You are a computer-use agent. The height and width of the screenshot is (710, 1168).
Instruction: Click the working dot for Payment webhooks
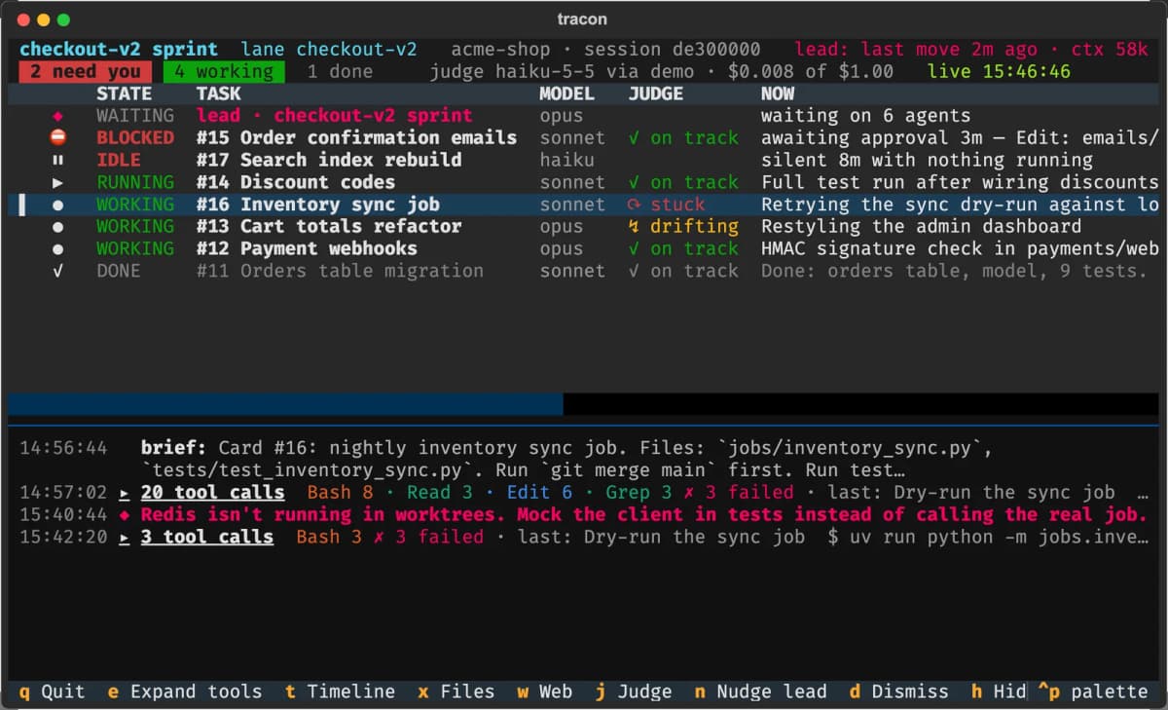click(57, 249)
